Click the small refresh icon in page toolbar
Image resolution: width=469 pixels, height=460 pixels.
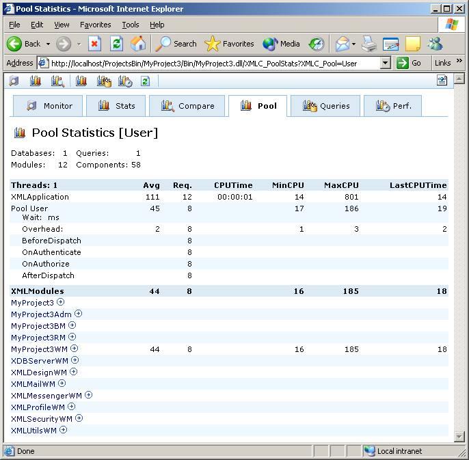pos(145,81)
